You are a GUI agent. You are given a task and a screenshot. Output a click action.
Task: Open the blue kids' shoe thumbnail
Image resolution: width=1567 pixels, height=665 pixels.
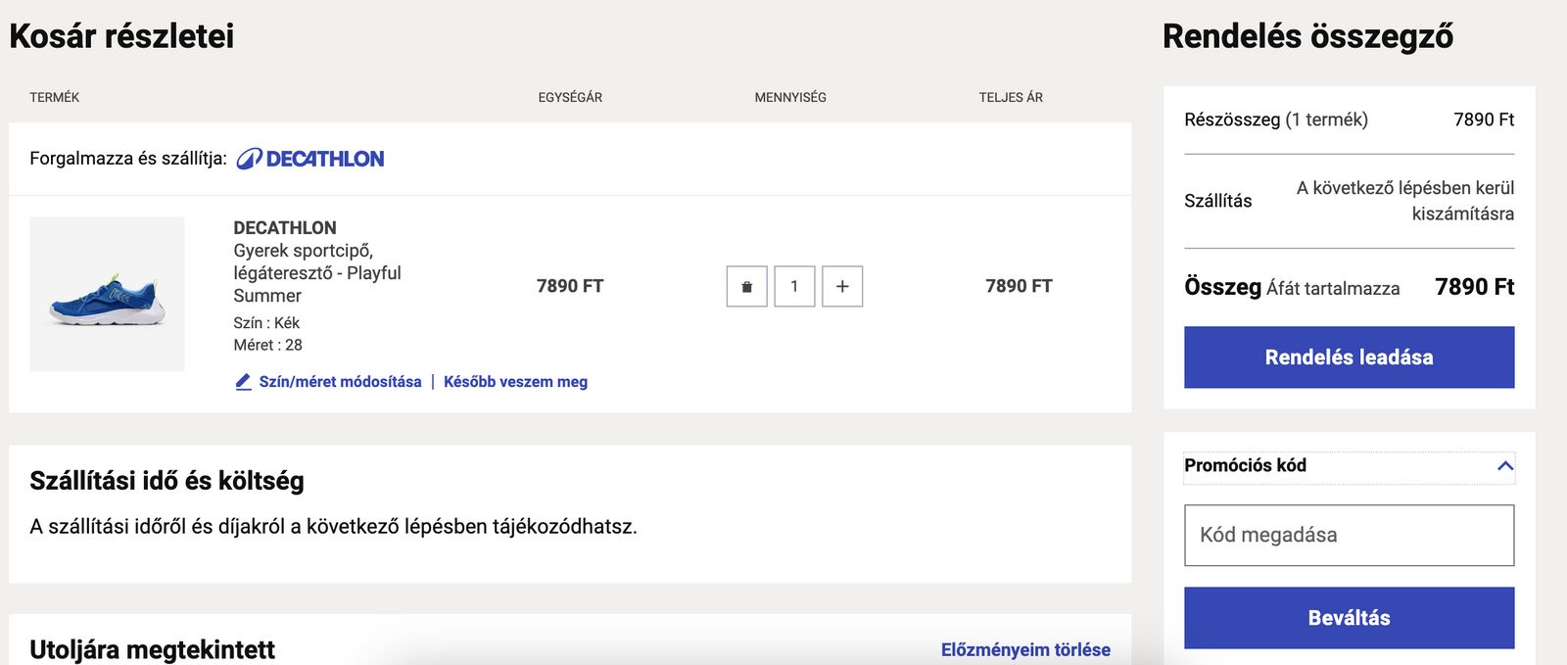[107, 294]
